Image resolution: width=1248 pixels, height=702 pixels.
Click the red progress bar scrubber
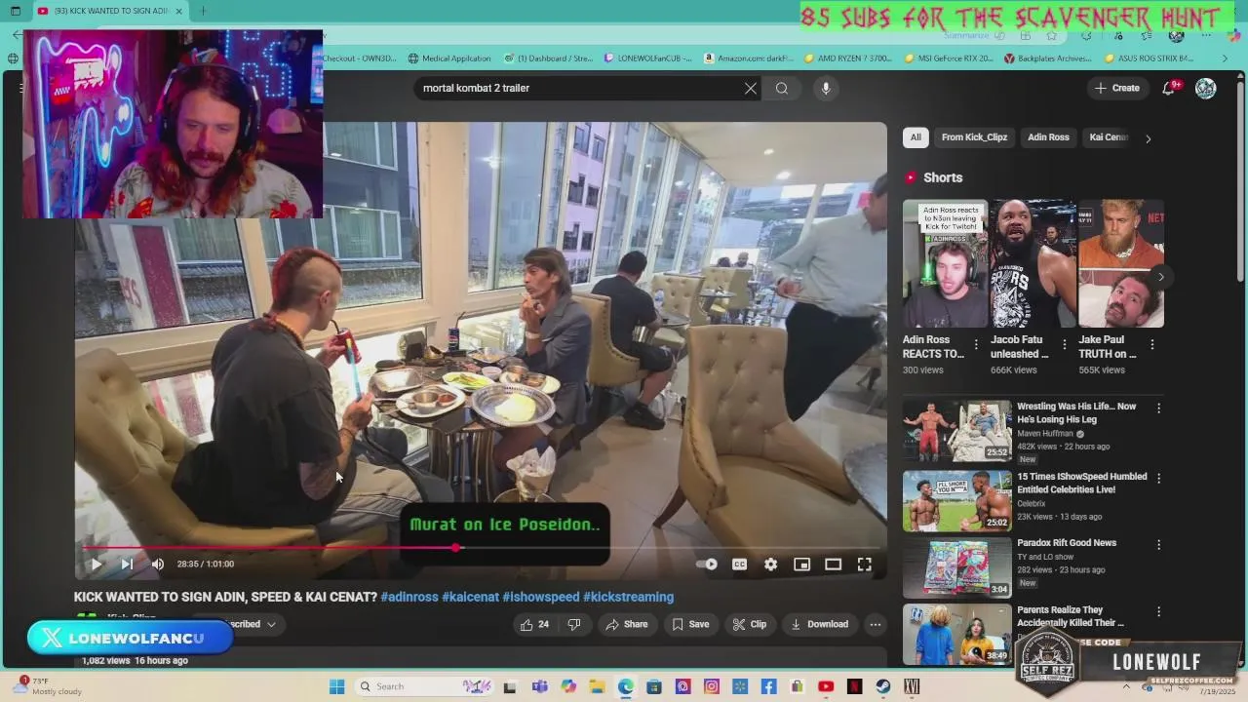[455, 548]
